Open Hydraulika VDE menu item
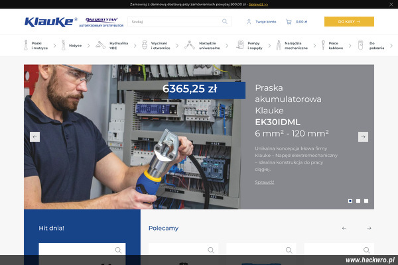The width and height of the screenshot is (398, 265). tap(119, 46)
